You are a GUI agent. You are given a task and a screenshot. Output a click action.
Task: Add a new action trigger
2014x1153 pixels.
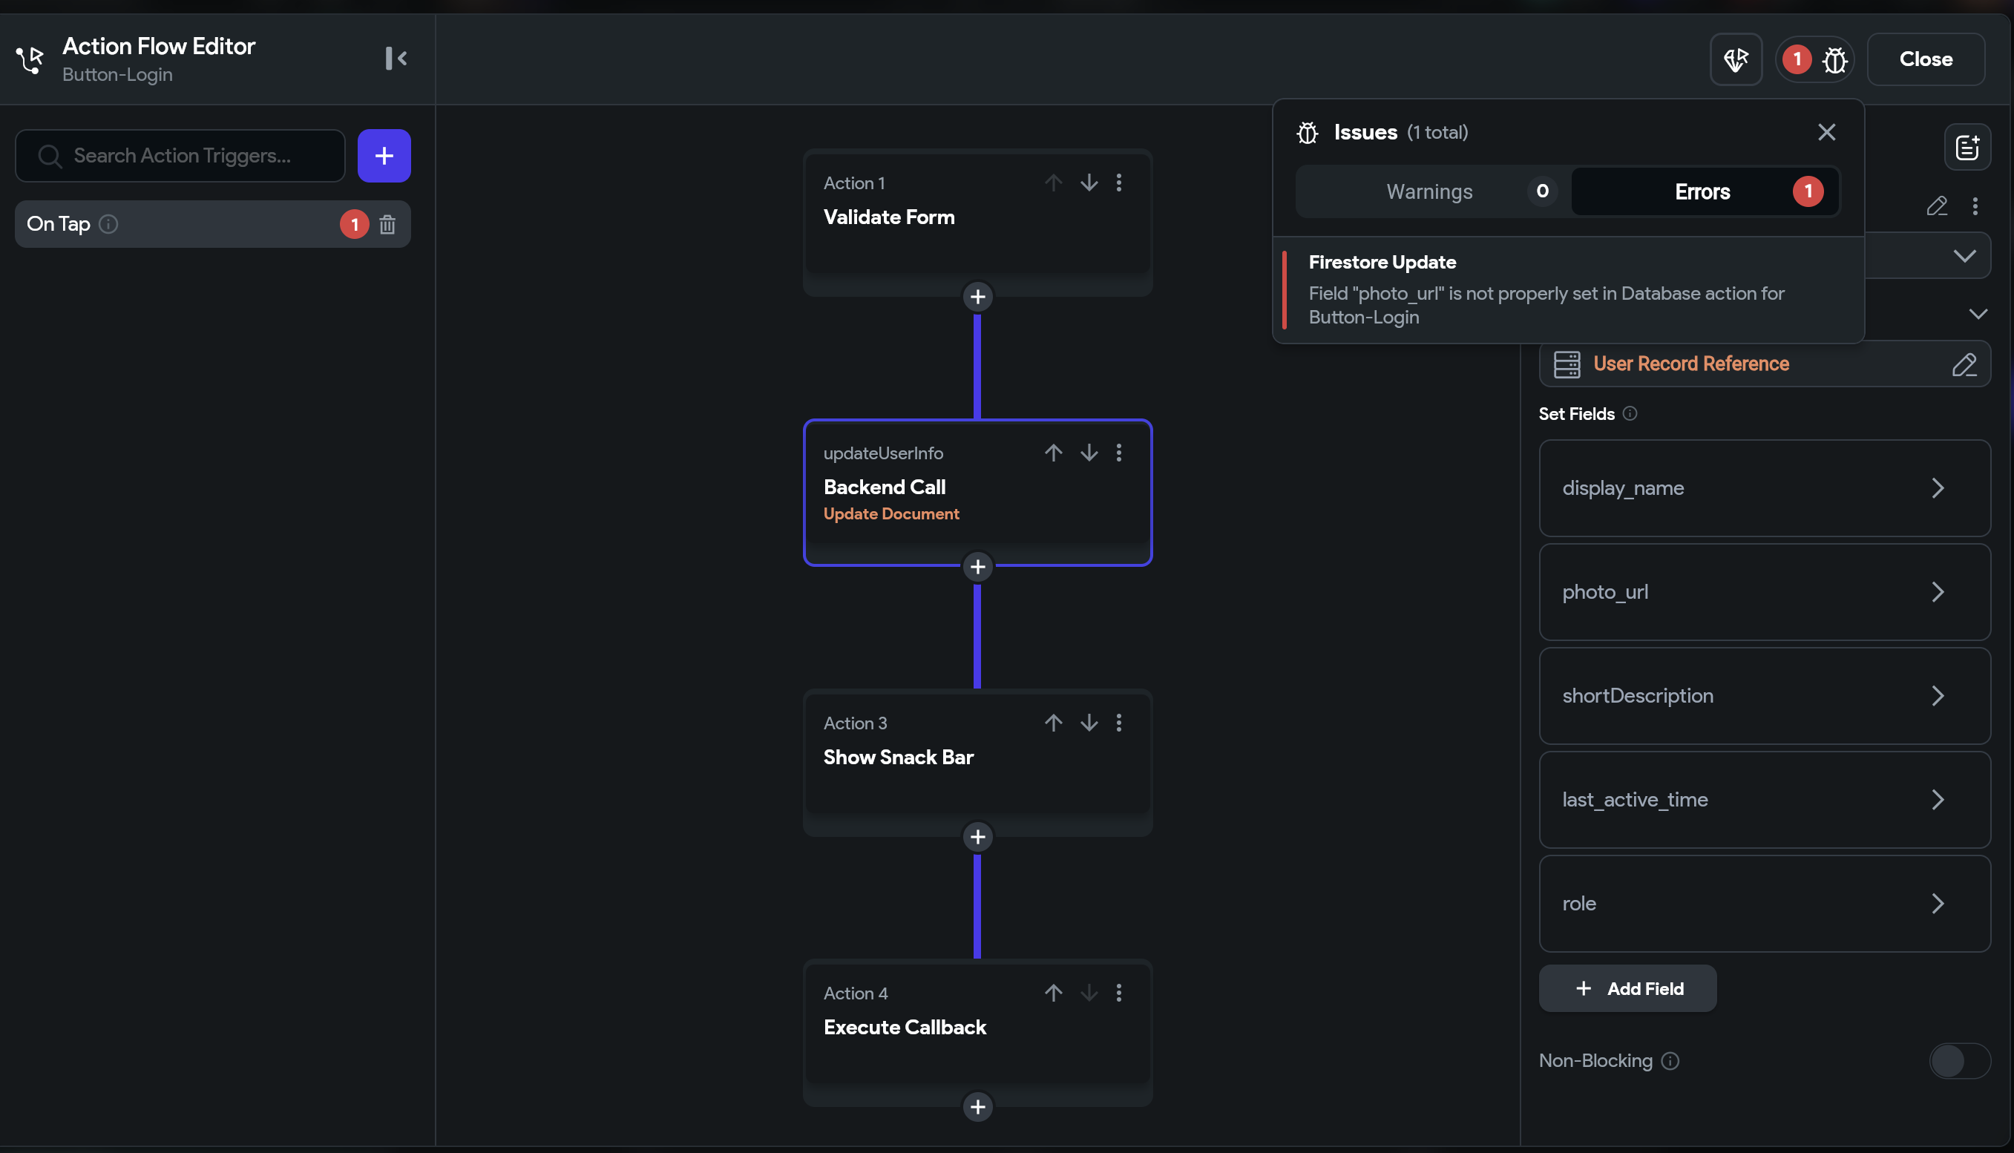pos(384,156)
